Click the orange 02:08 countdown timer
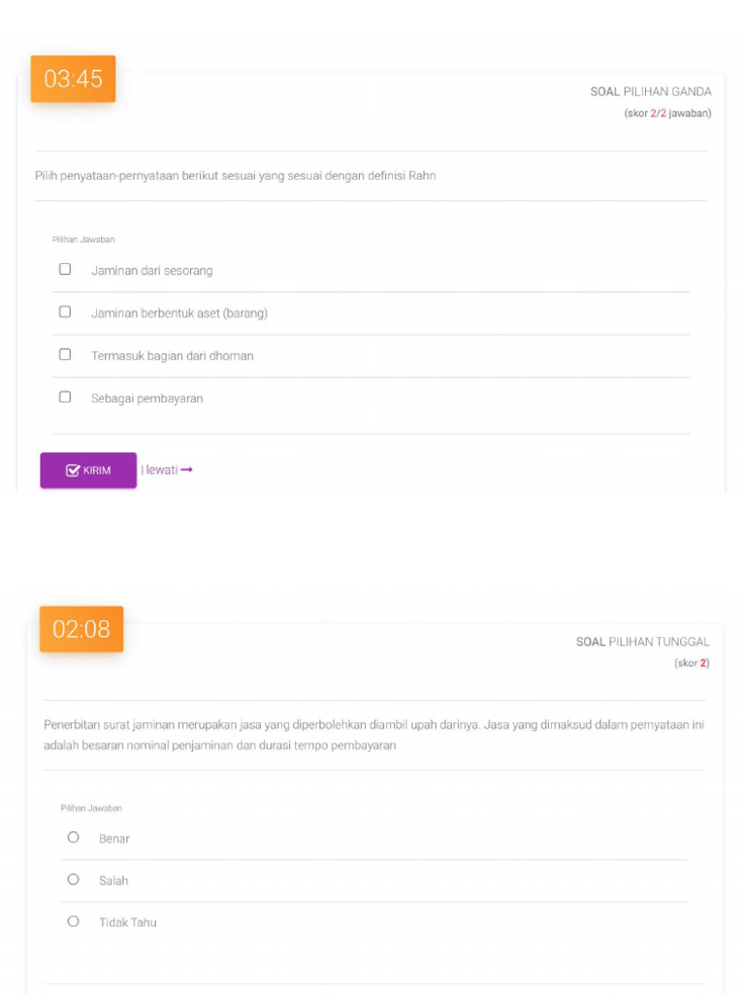The width and height of the screenshot is (745, 994). pyautogui.click(x=81, y=629)
